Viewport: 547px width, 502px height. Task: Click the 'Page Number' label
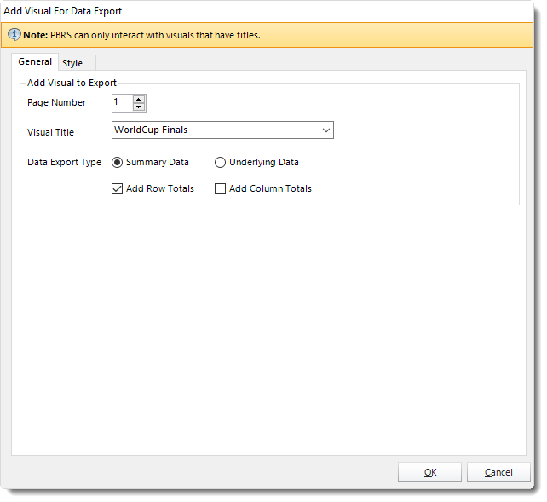click(56, 102)
